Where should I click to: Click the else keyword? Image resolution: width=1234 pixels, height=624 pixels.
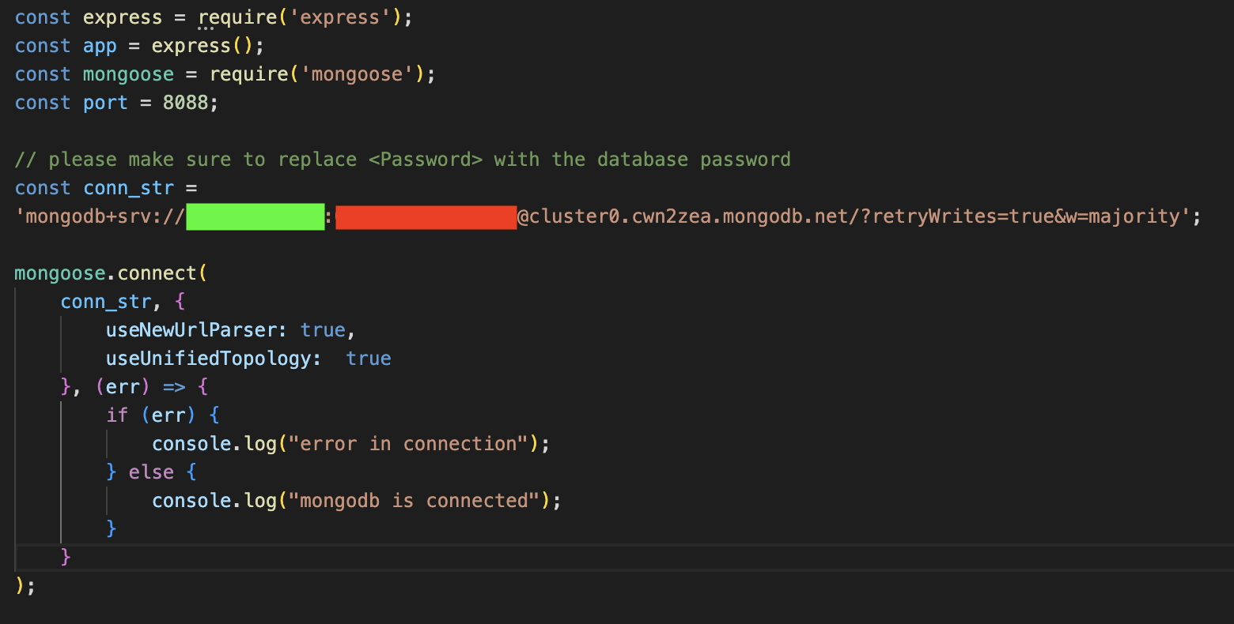(x=151, y=472)
